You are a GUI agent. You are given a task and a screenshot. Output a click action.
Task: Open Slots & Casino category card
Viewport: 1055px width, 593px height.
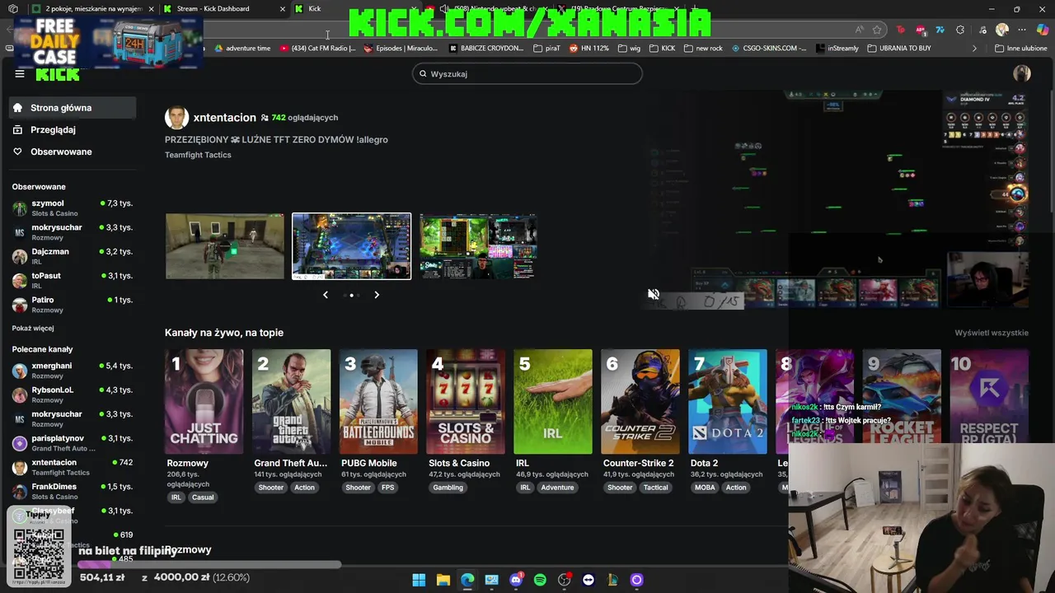pyautogui.click(x=466, y=402)
